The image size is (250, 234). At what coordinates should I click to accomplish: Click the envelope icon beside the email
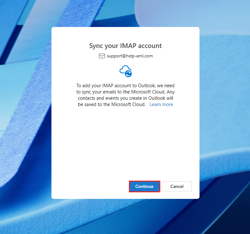click(x=102, y=56)
